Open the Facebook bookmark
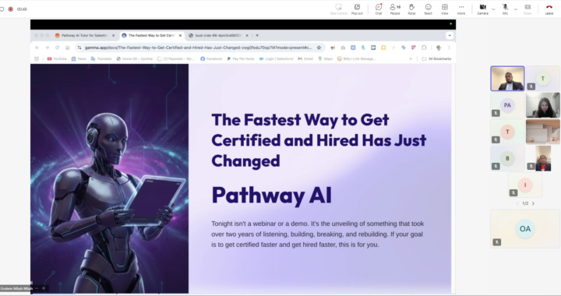561x296 pixels. tap(211, 58)
